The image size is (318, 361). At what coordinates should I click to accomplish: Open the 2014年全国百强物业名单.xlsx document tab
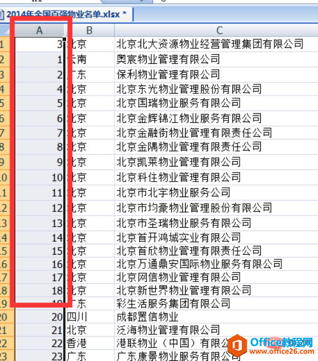coord(66,14)
